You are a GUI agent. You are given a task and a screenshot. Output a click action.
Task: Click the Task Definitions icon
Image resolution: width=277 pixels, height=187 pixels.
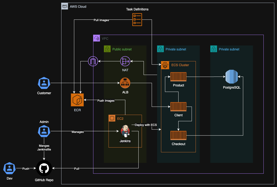[x=137, y=19]
